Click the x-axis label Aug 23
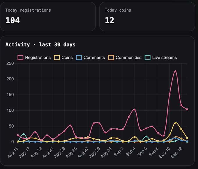The image size is (198, 169). pyautogui.click(x=60, y=153)
